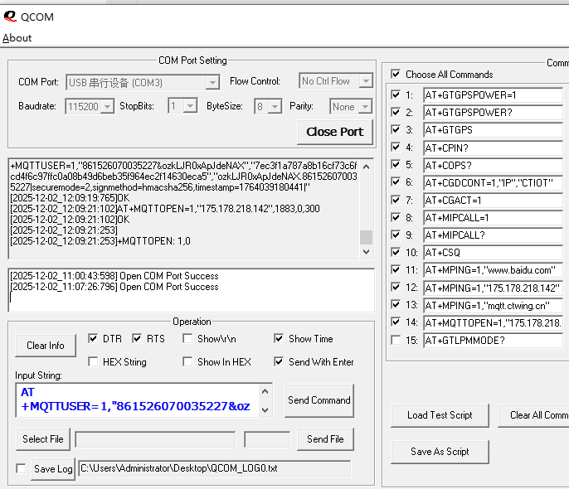Disable the Show Time checkbox
569x489 pixels.
pos(280,339)
